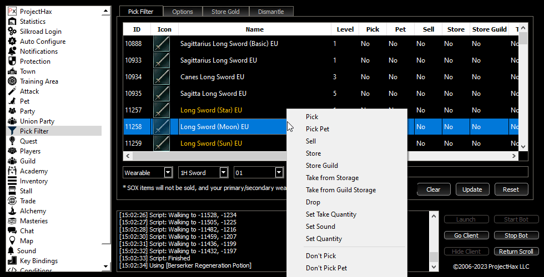Choose Sell from the context menu
Screen dimensions: 544x277
tap(311, 141)
